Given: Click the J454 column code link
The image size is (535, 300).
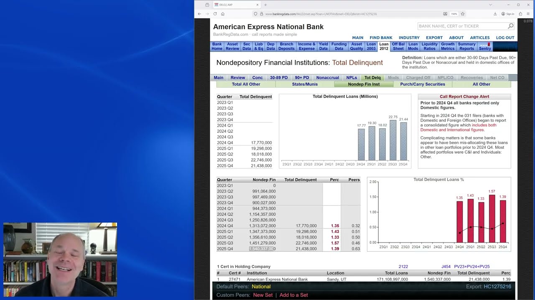Looking at the screenshot, I should tap(446, 267).
